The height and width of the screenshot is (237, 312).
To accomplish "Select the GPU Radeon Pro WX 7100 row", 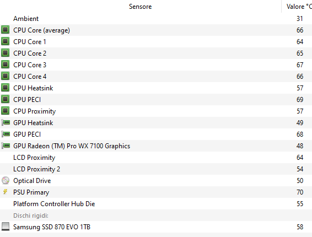I will click(156, 146).
